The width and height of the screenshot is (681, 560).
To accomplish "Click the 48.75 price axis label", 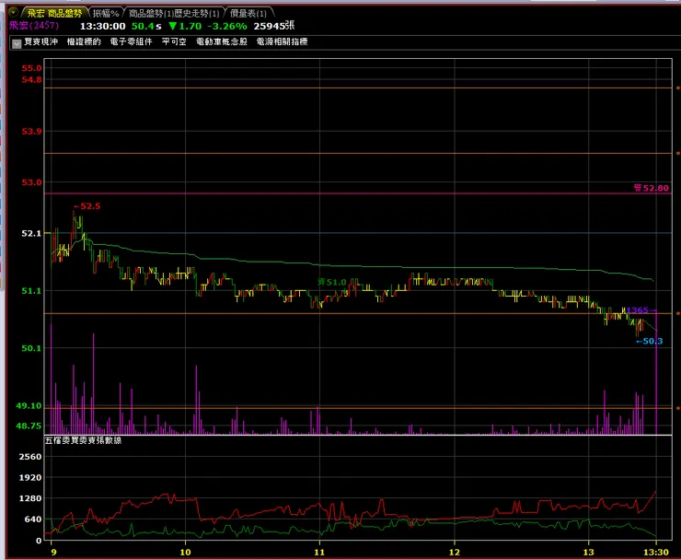I will pos(29,426).
